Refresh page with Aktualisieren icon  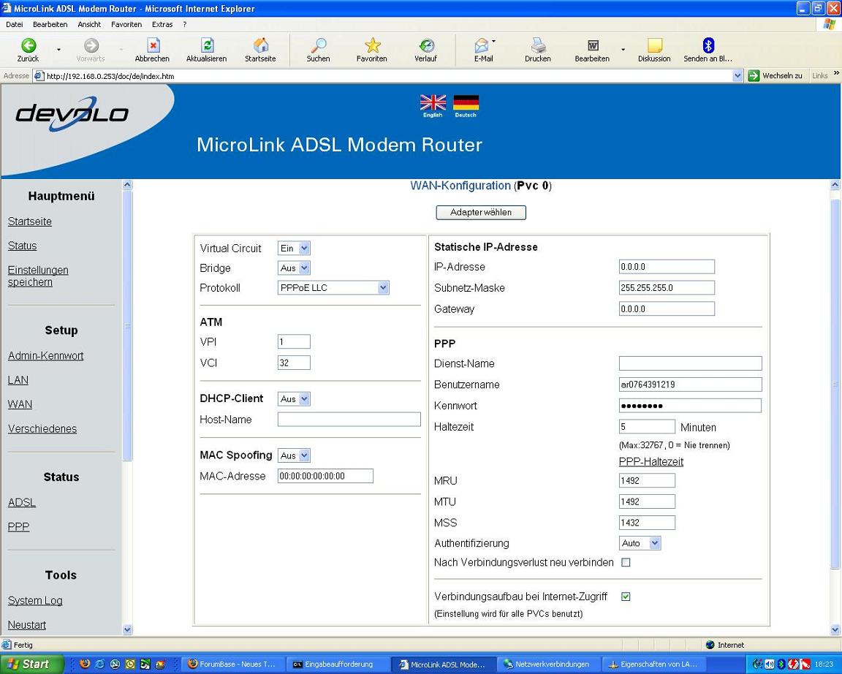click(208, 45)
